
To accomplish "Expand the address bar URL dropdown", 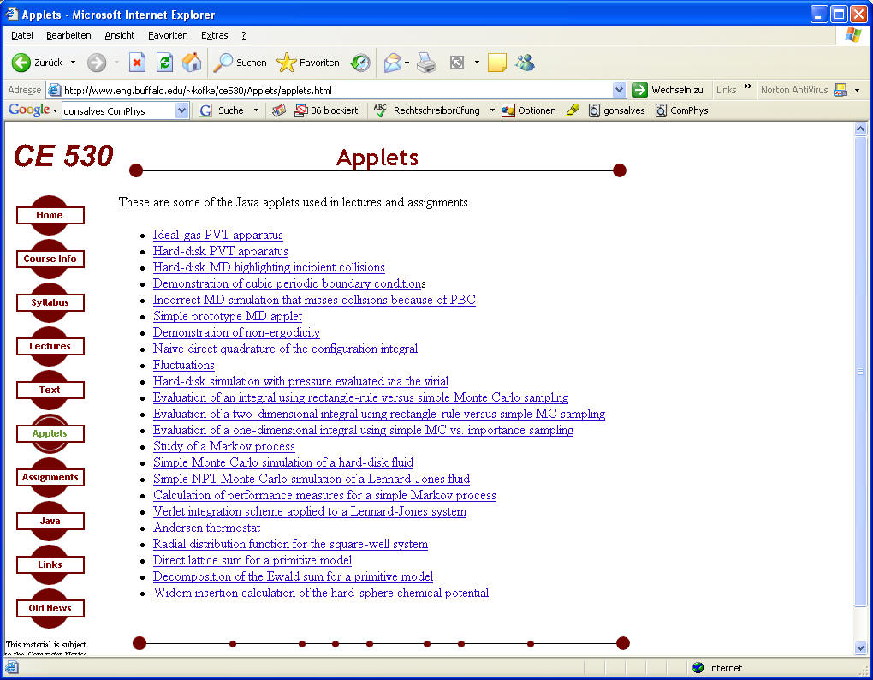I will pos(620,90).
